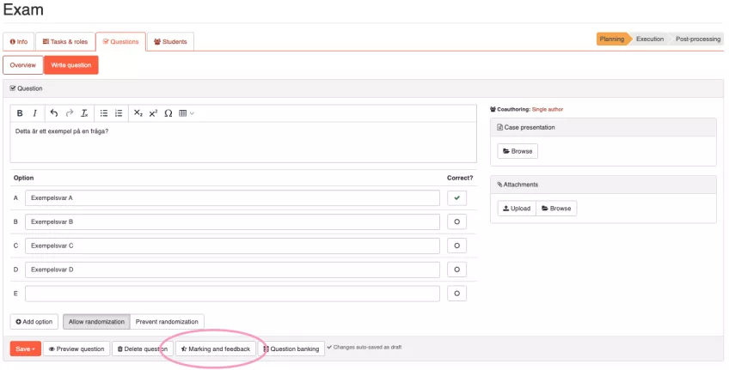Apply bold formatting in the editor
Viewport: 729px width, 370px height.
[20, 113]
